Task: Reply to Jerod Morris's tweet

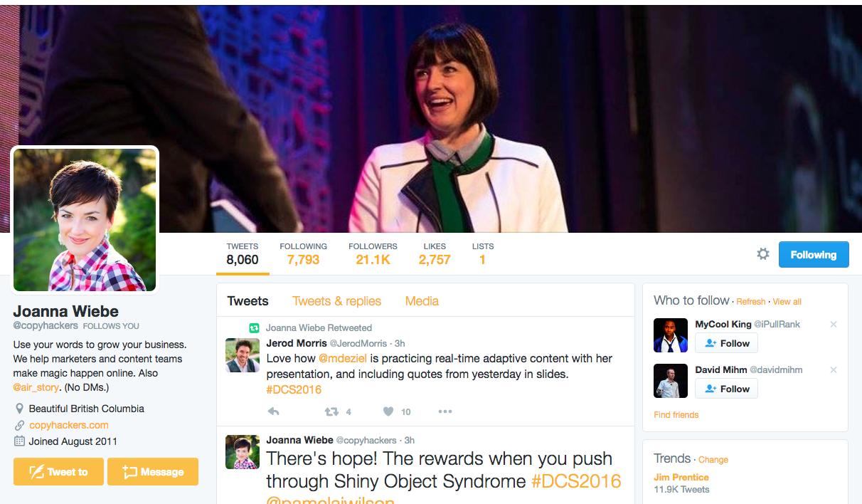Action: click(x=273, y=411)
